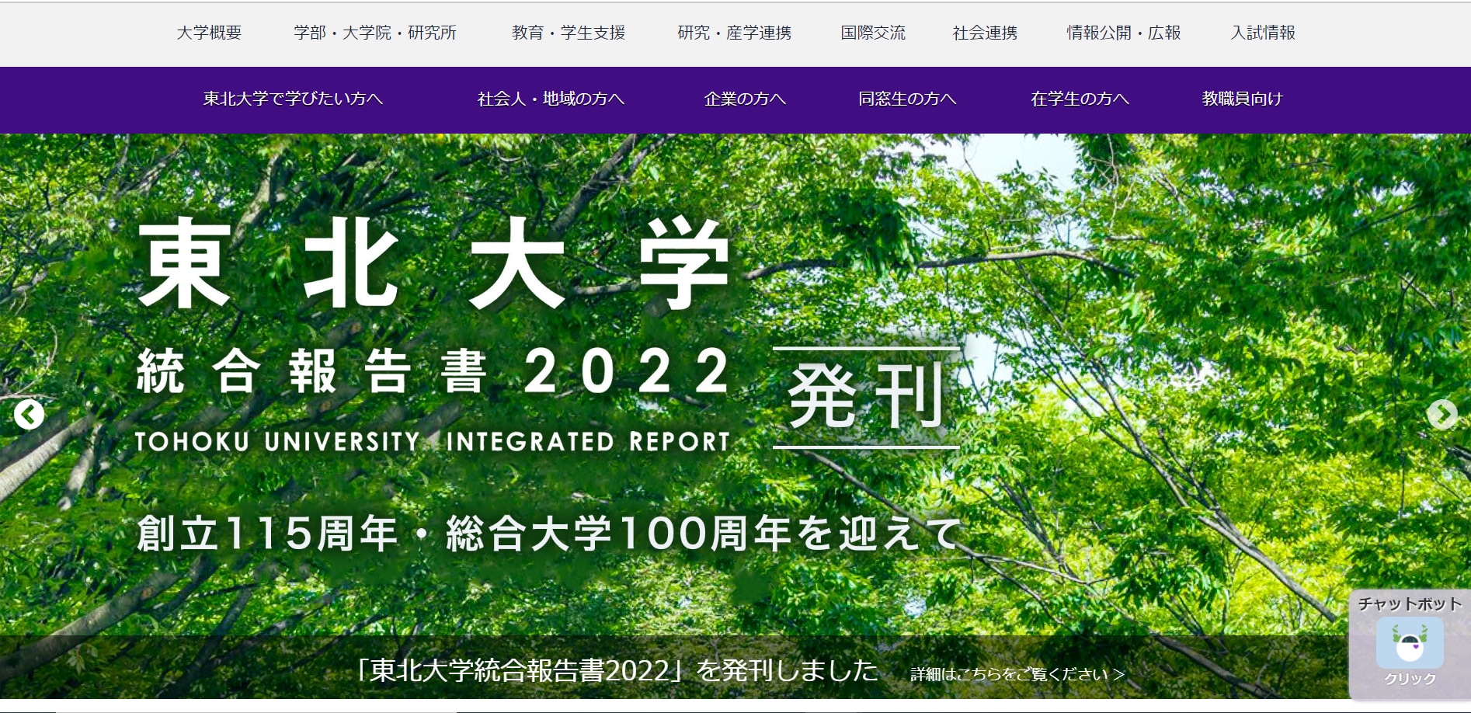Click the 創立115周年・総合大学100周年を迎えて text

(x=549, y=534)
